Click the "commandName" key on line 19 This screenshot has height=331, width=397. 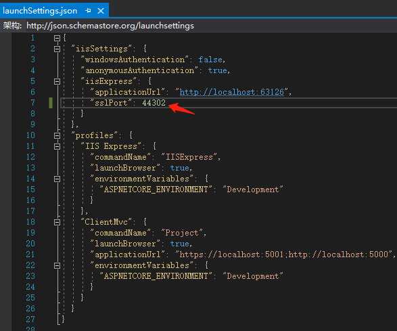(120, 233)
